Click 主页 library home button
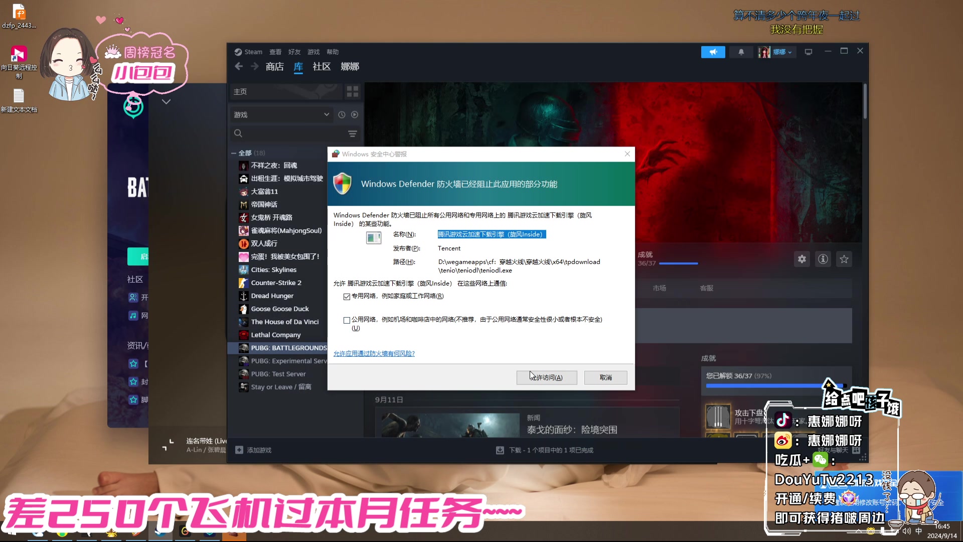The height and width of the screenshot is (542, 963). 286,91
